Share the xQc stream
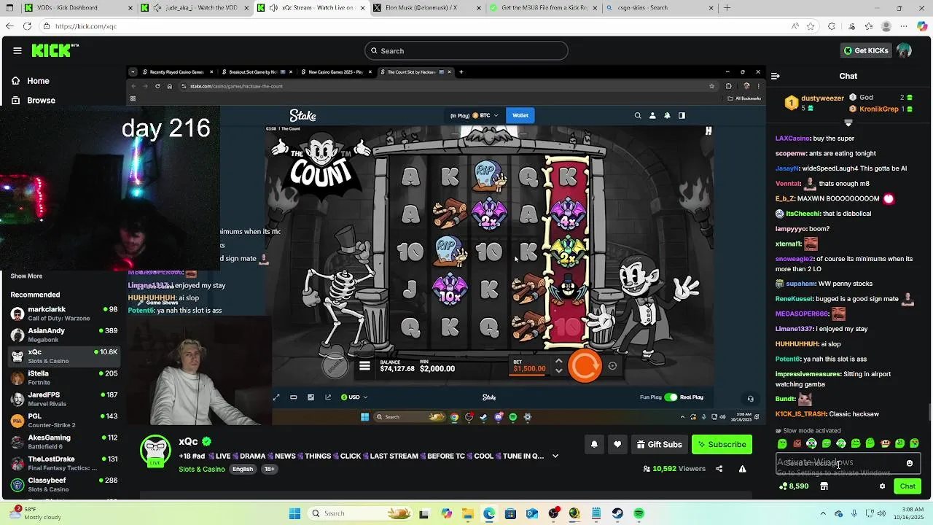This screenshot has width=933, height=525. pos(719,469)
